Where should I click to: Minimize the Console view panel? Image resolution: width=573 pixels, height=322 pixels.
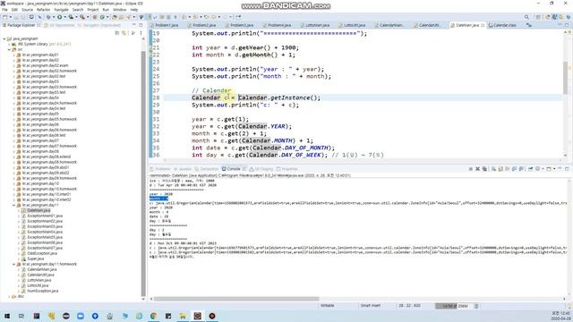click(560, 169)
